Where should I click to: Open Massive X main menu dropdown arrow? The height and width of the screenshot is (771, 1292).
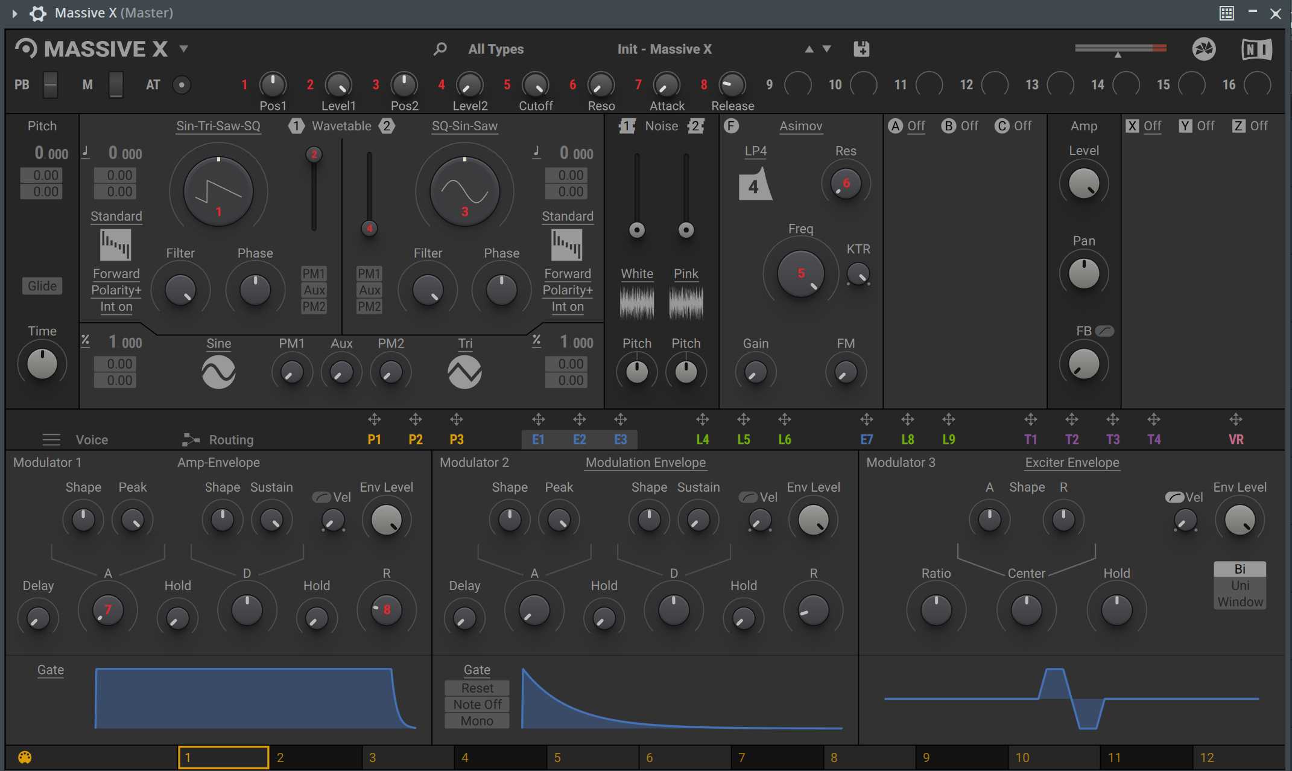point(183,48)
